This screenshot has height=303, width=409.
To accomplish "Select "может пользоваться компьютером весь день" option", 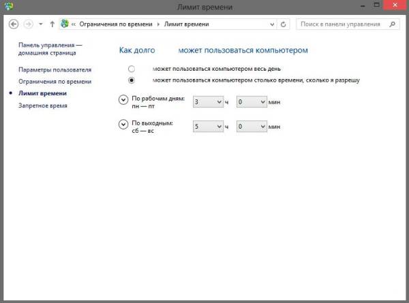I will [x=132, y=69].
